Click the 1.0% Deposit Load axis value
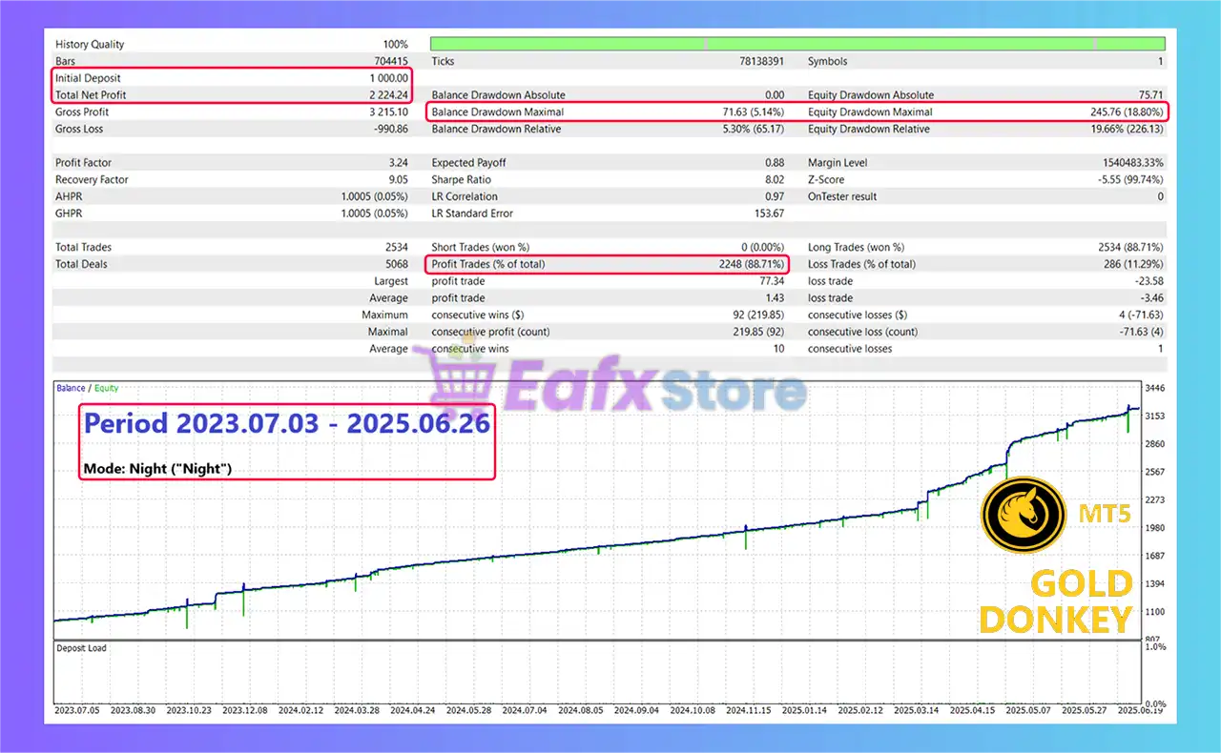Image resolution: width=1221 pixels, height=753 pixels. (x=1156, y=647)
